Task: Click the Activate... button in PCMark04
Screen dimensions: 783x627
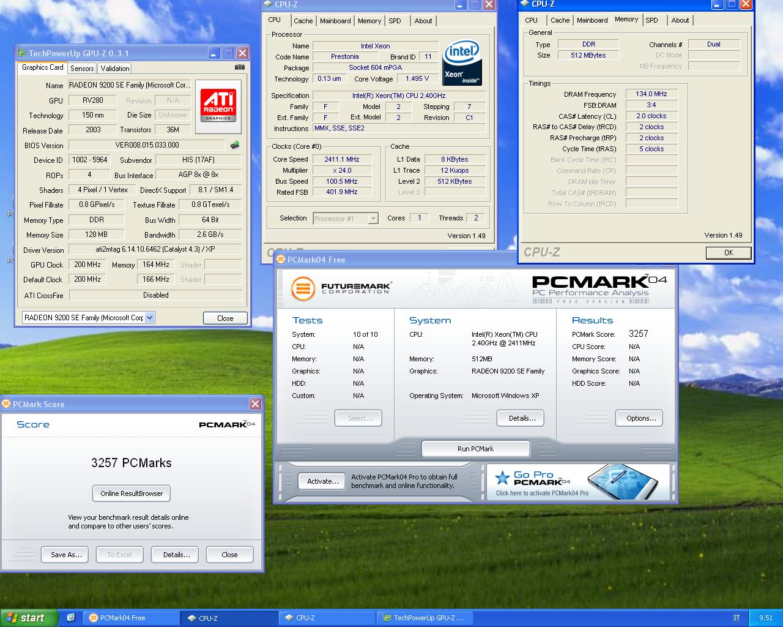Action: [322, 481]
